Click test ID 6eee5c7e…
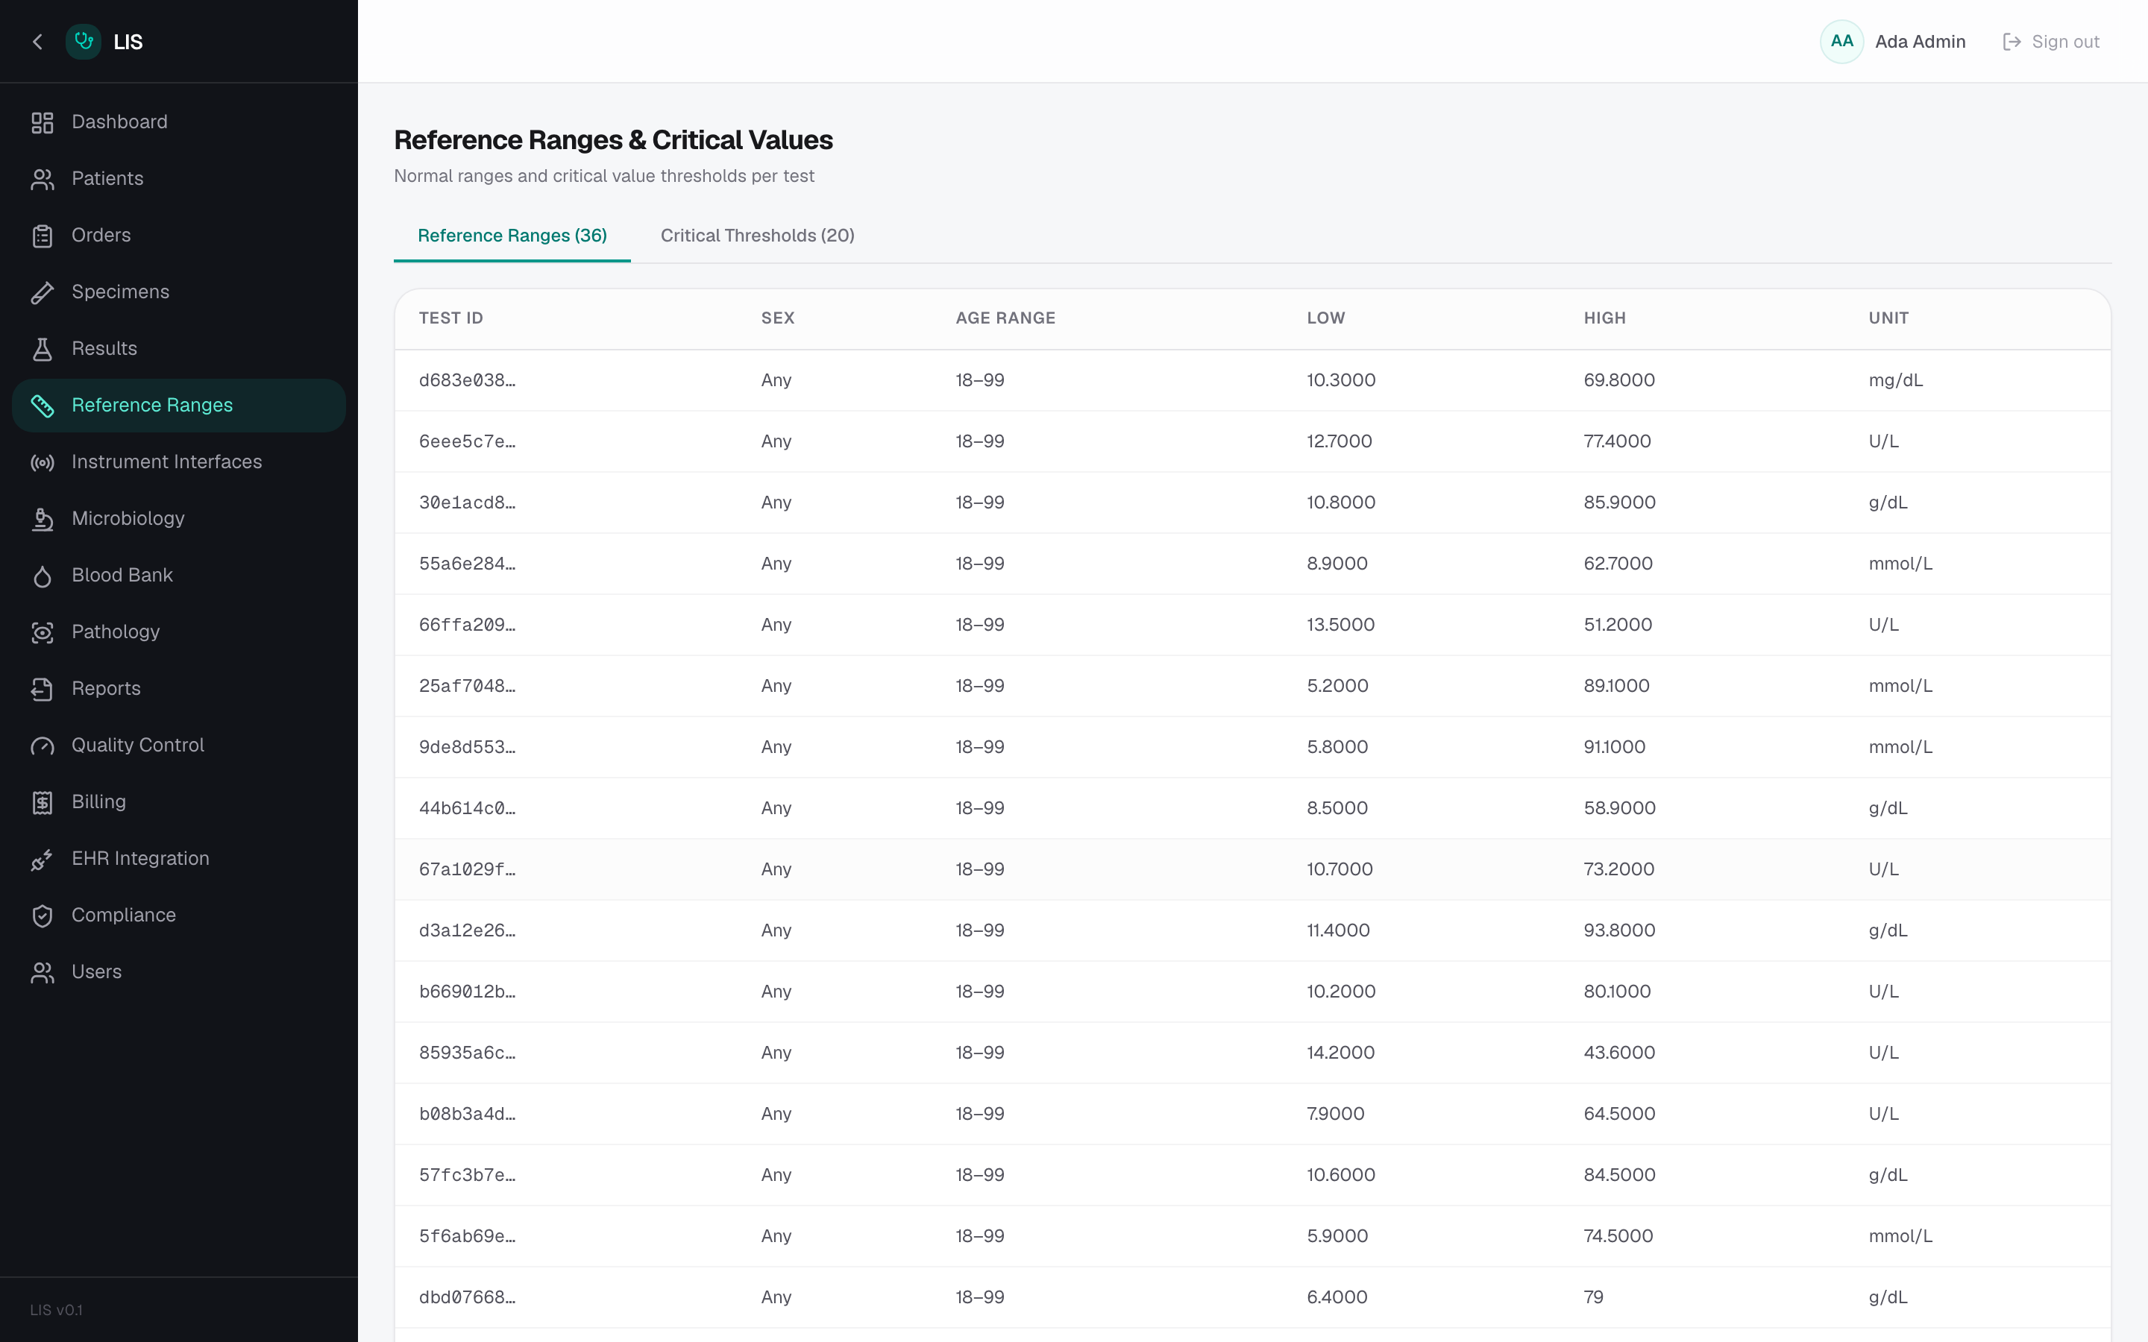This screenshot has width=2148, height=1342. point(467,442)
